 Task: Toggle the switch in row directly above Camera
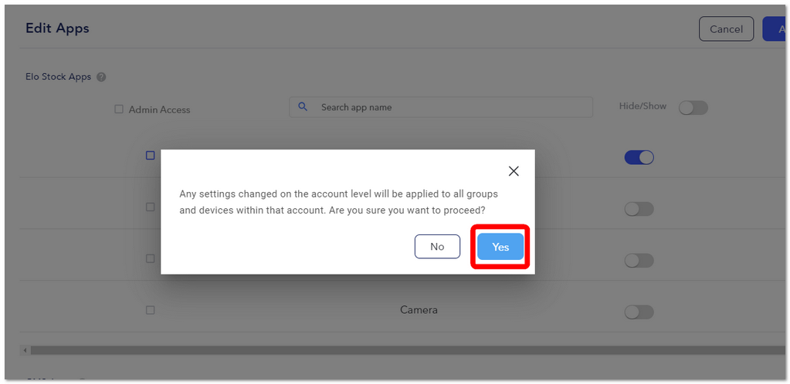[x=639, y=261]
